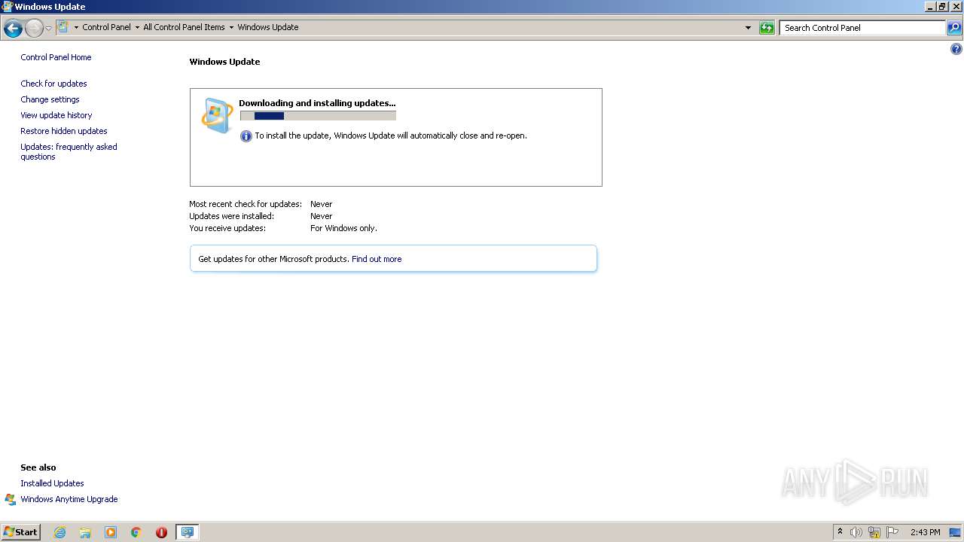The height and width of the screenshot is (542, 964).
Task: Focus the Search Control Panel field
Action: 862,28
